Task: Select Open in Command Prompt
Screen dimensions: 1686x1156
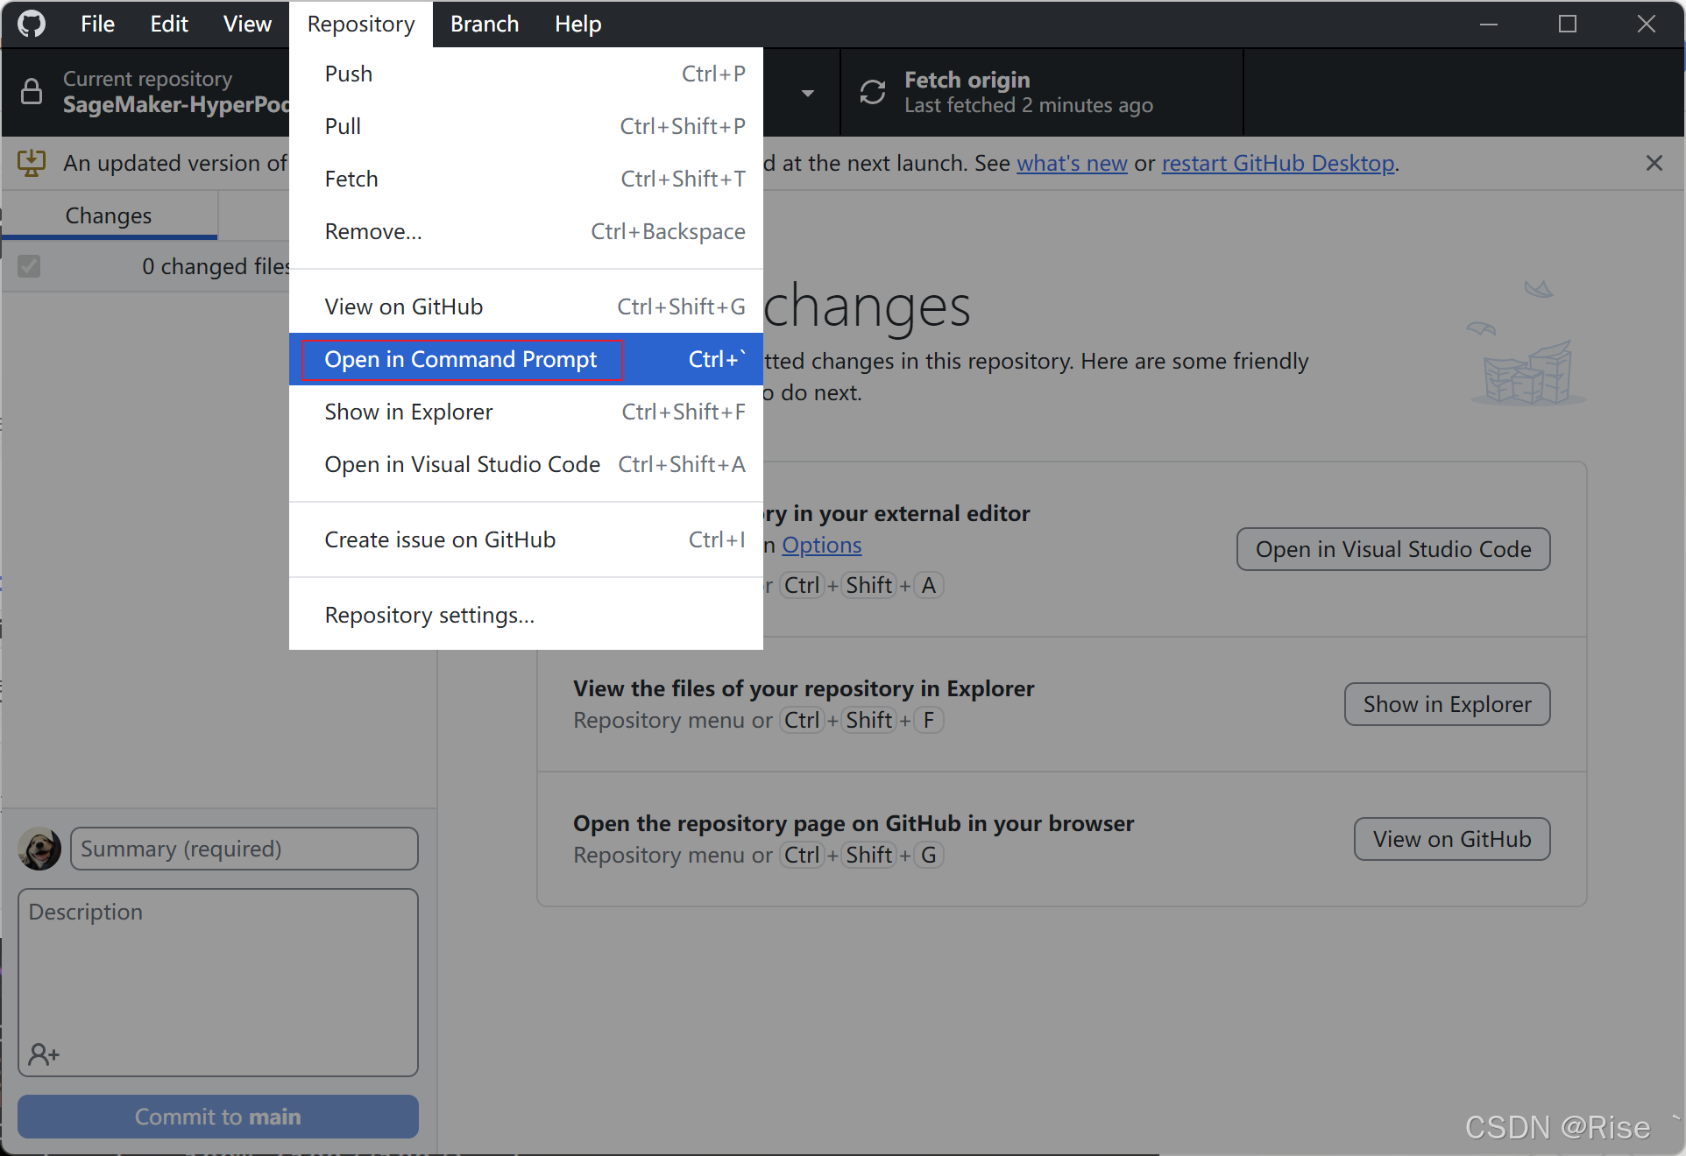Action: pos(461,359)
